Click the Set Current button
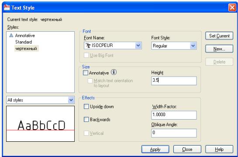 coord(219,36)
